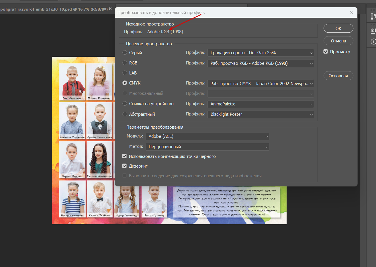Open the Info panel icon
Screen dimensions: 376x267
tap(373, 42)
